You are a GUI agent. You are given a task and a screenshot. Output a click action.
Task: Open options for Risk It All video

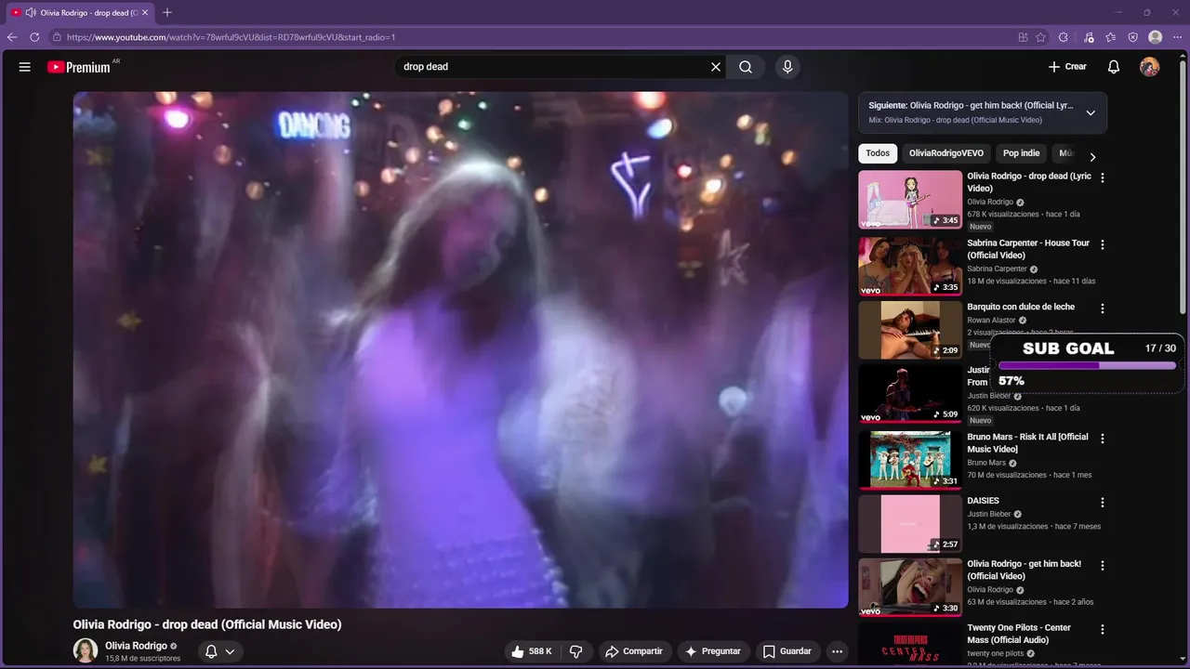click(x=1103, y=439)
